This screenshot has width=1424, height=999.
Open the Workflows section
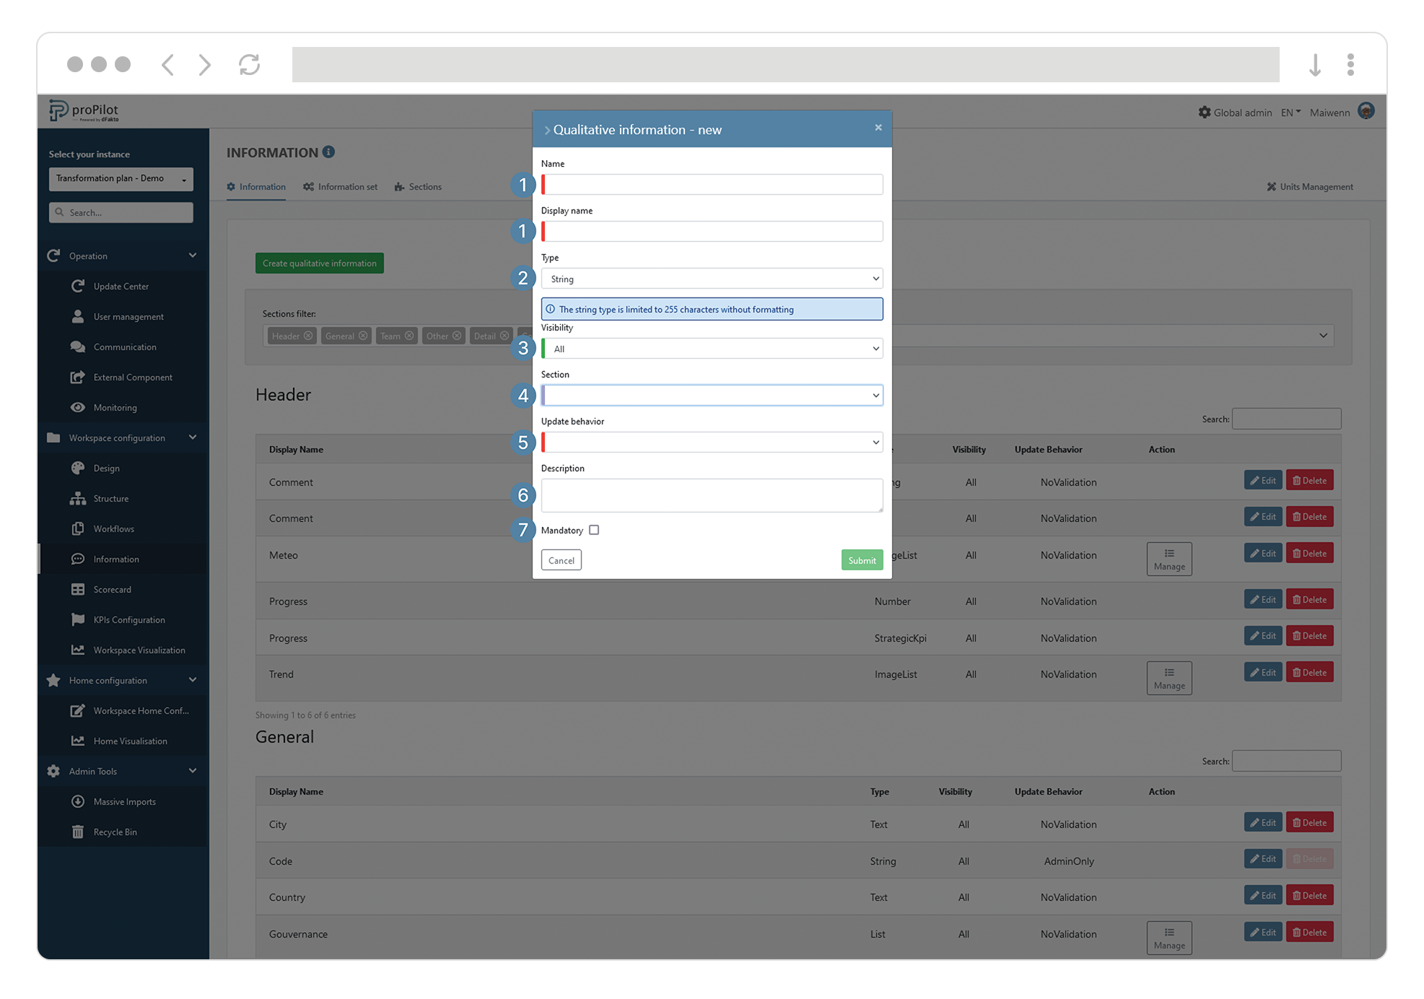coord(113,528)
